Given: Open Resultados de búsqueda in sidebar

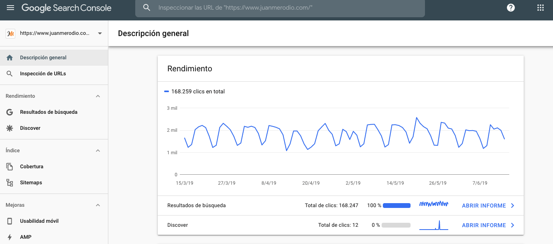Looking at the screenshot, I should tap(54, 112).
